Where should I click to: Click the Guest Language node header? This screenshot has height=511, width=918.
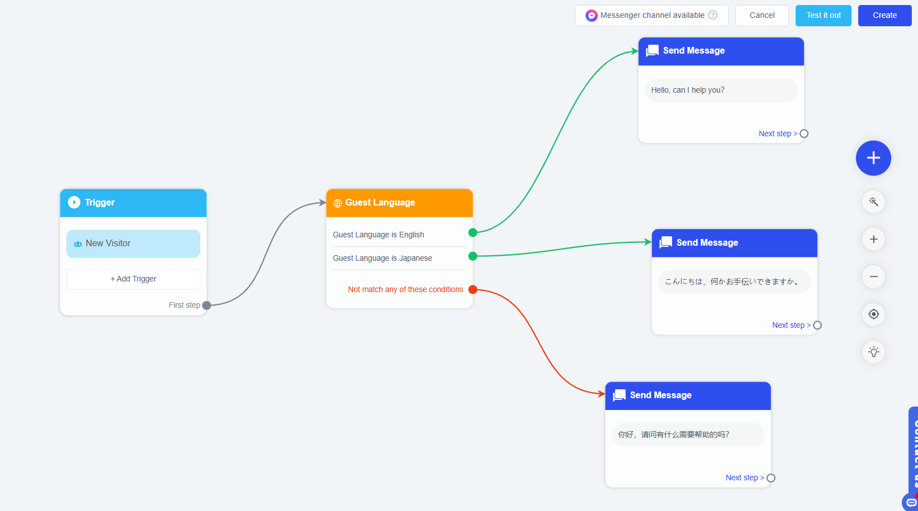399,203
